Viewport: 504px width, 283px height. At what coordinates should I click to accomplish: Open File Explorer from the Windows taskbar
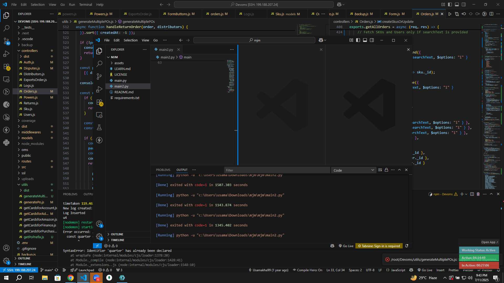[45, 278]
